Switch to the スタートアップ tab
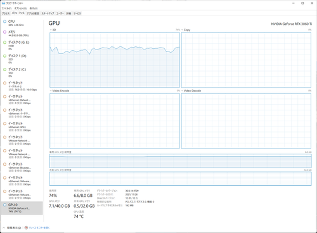This screenshot has height=233, width=317. (48, 13)
